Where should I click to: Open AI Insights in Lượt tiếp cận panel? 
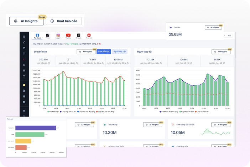click(x=86, y=52)
